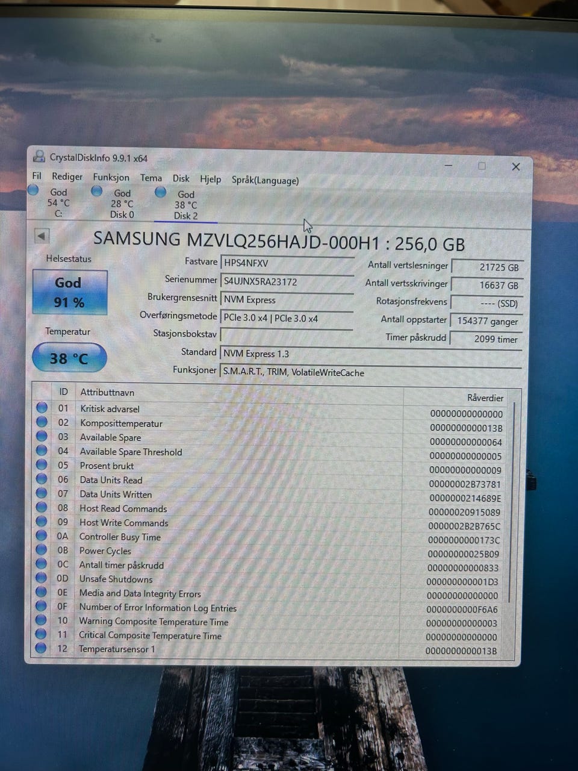Select the Temperatursensor 1 attribute name
The height and width of the screenshot is (771, 578).
tap(116, 649)
